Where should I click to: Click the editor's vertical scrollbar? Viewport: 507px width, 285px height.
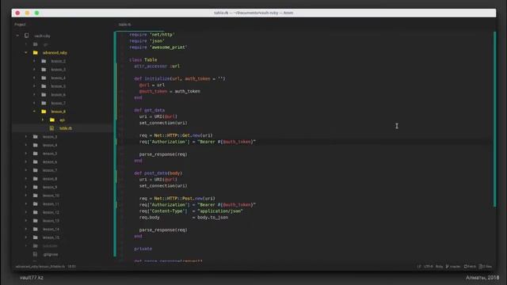coord(494,119)
